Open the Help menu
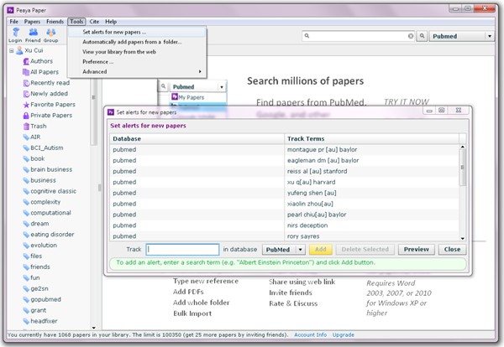Screen dimensions: 504x347 [111, 22]
